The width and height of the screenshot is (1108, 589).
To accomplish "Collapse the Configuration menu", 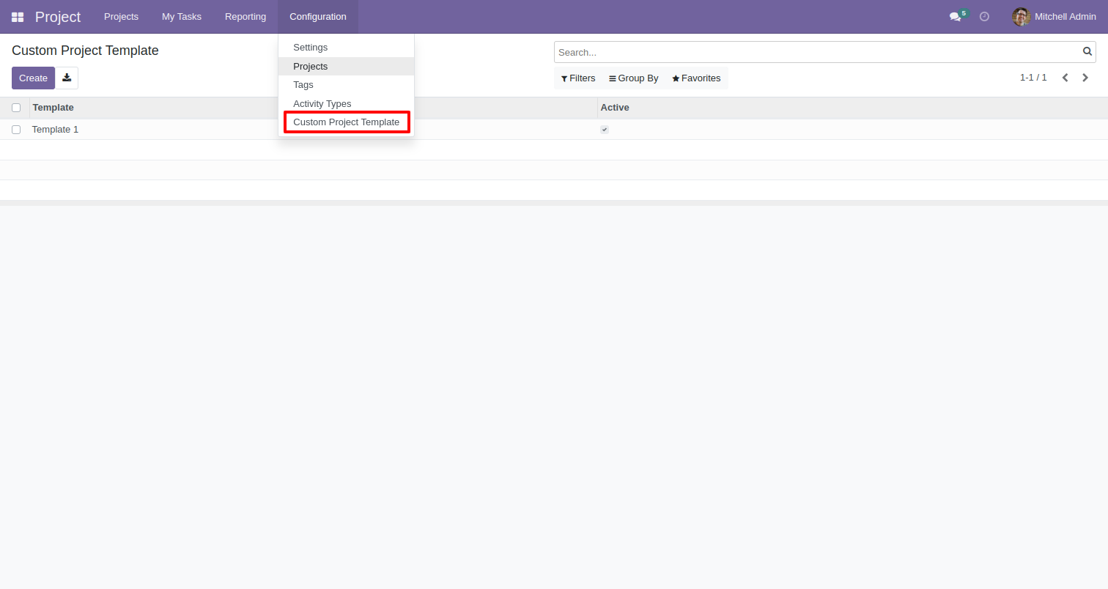I will coord(318,16).
